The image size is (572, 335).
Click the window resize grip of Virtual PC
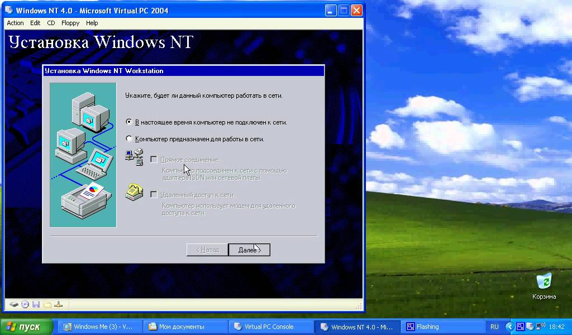pos(359,306)
